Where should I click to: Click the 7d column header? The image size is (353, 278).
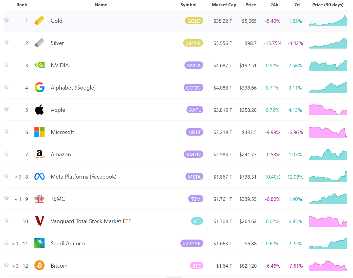tap(297, 5)
